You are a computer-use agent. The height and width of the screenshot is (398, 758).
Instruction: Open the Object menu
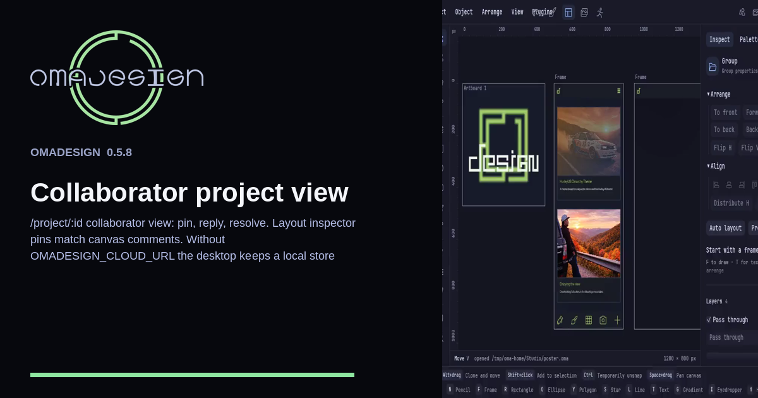[x=464, y=12]
